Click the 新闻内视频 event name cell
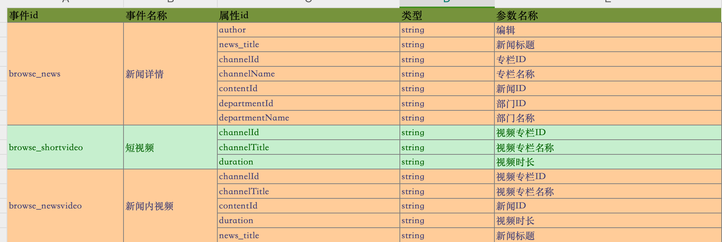722x242 pixels. (170, 206)
